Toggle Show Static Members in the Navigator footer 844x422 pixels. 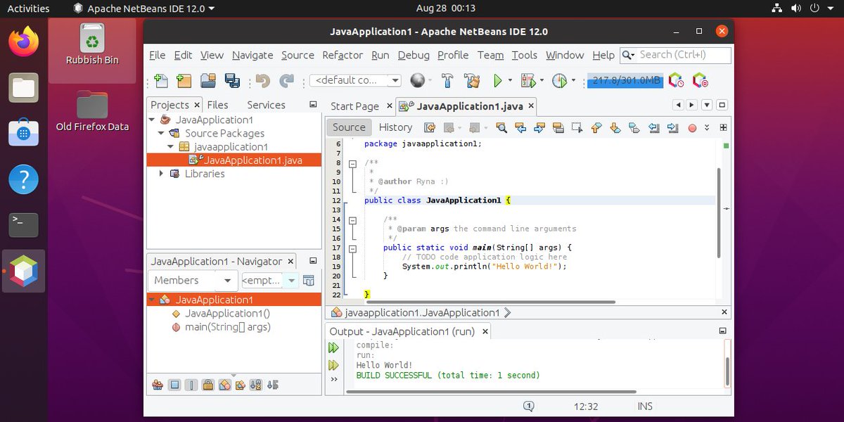point(191,385)
